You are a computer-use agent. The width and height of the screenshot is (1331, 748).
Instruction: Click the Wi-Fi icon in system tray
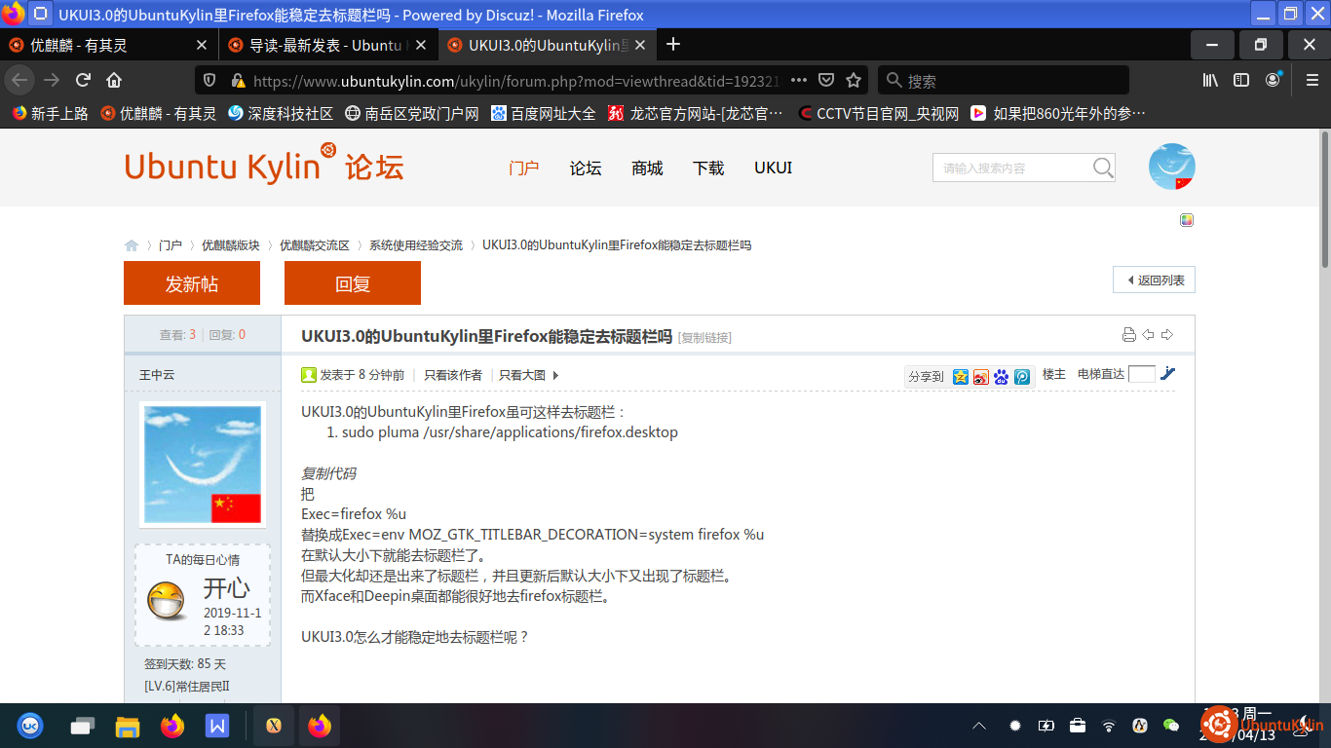[x=1109, y=726]
